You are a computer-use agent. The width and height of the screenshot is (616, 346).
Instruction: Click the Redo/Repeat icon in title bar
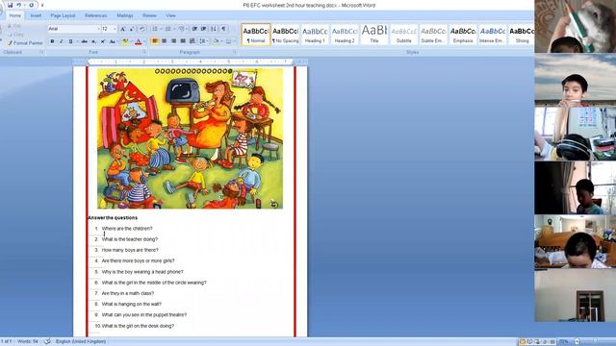(31, 5)
